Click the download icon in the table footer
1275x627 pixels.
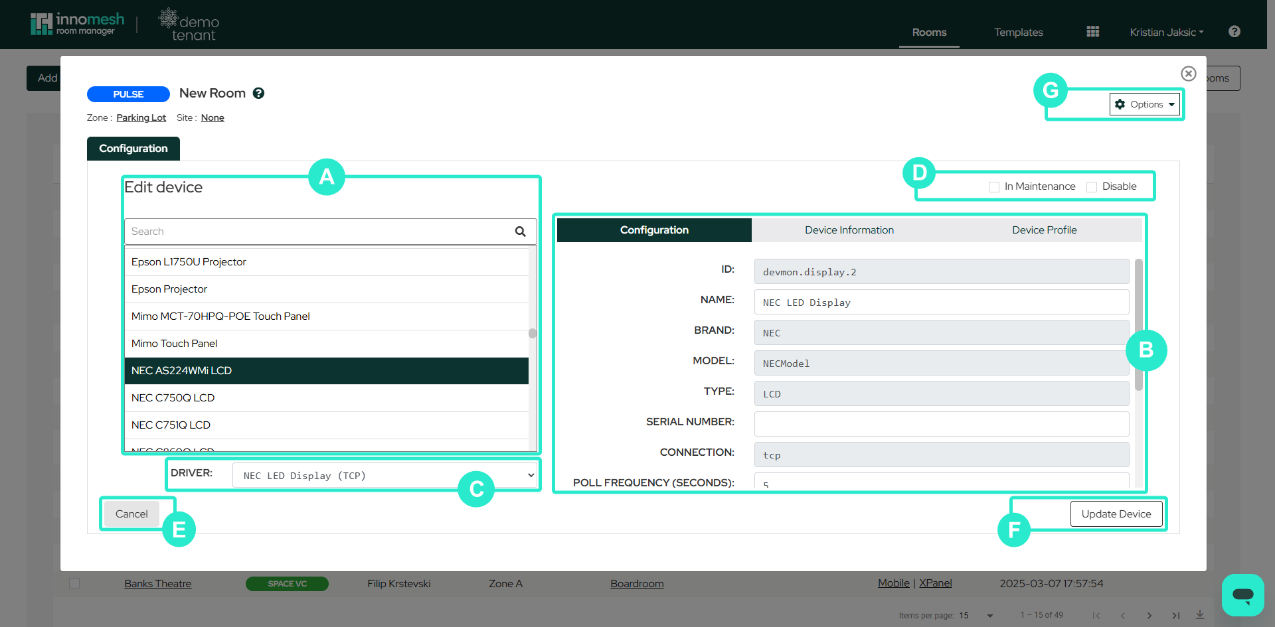point(1200,615)
